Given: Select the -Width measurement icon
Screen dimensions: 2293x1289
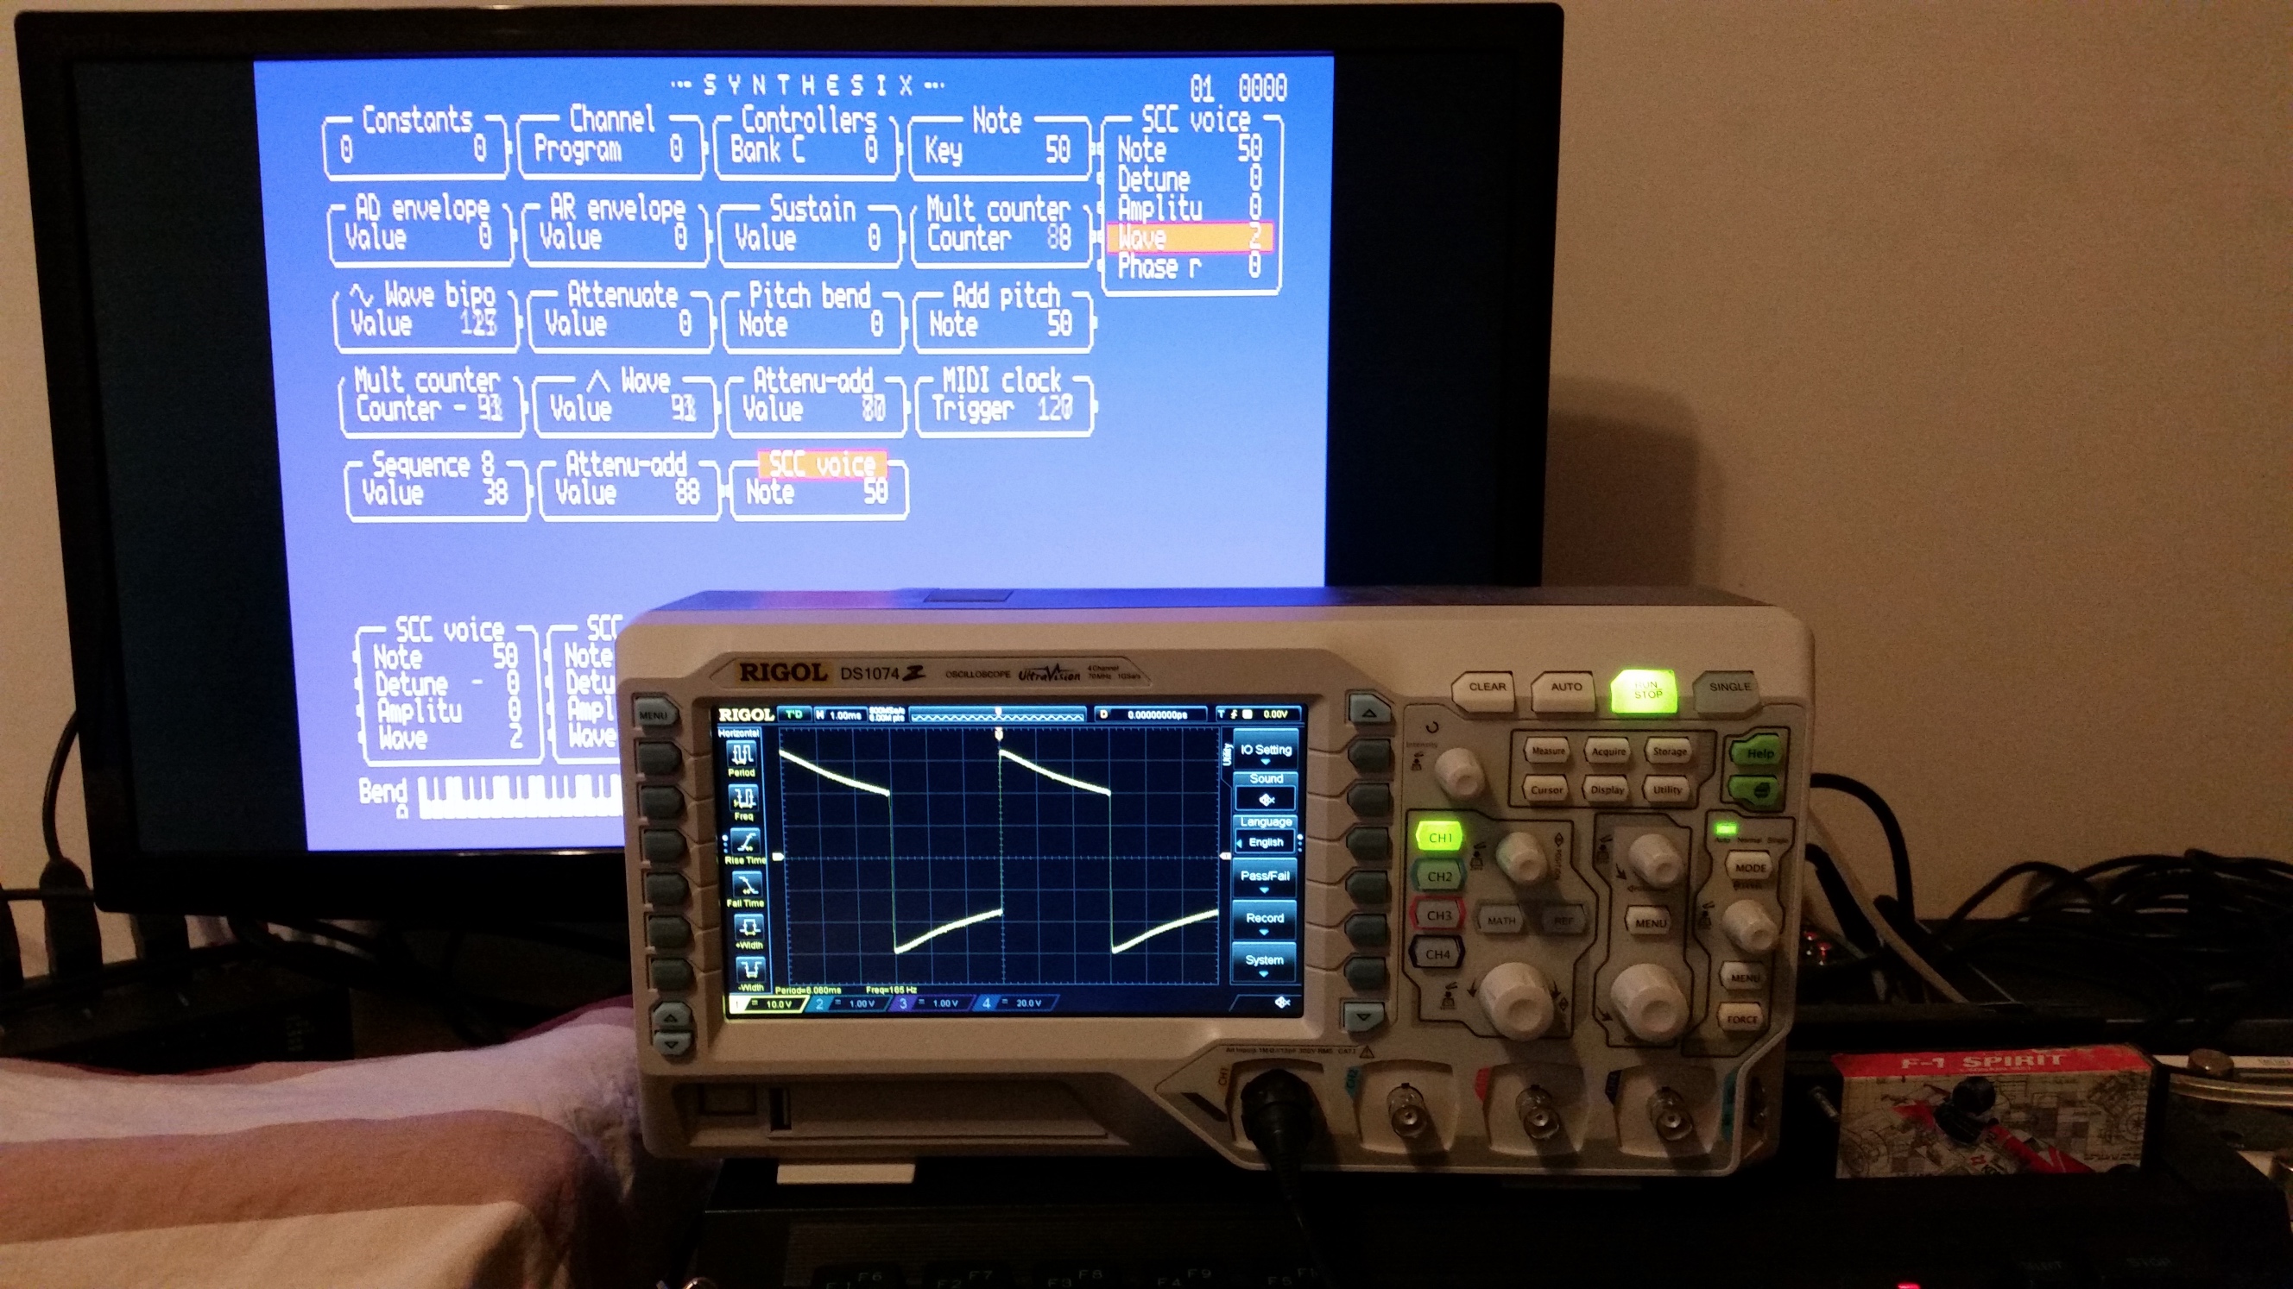Looking at the screenshot, I should click(x=752, y=971).
